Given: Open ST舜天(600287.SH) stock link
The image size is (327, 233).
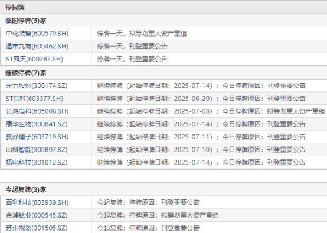Looking at the screenshot, I should [34, 59].
